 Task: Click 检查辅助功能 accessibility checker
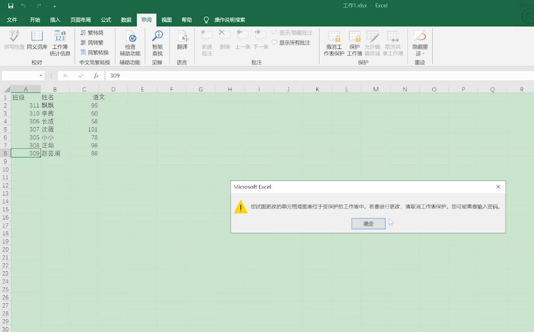(x=130, y=43)
